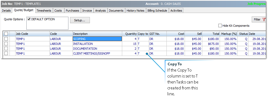Sort by the Description column header
Viewport: 268px width, 101px height.
97,34
